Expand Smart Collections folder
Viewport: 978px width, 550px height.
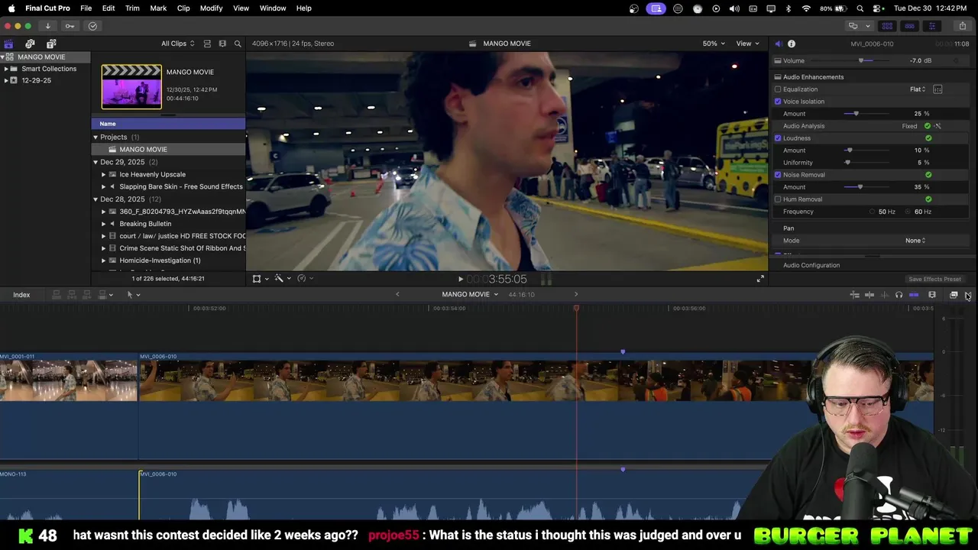[x=5, y=69]
